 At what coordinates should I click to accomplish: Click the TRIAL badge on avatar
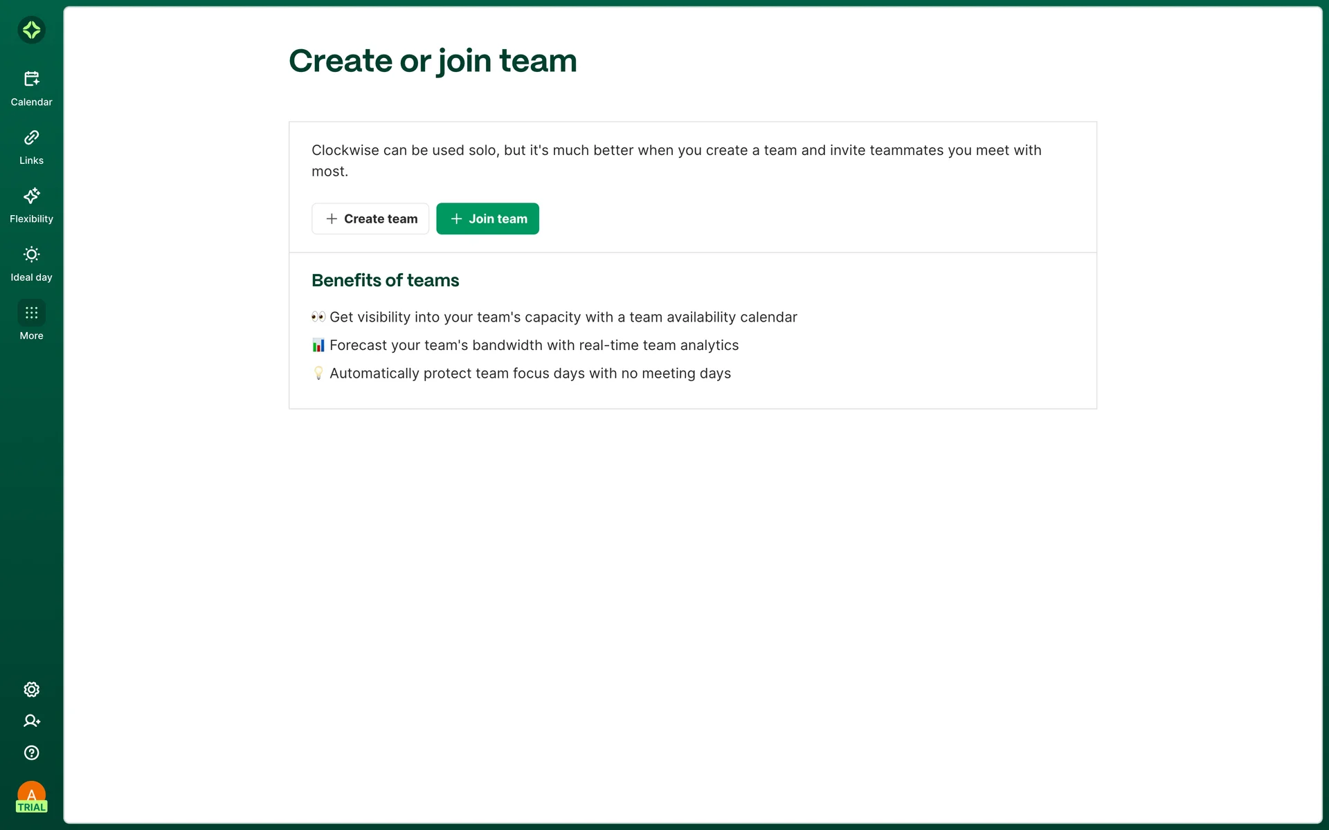(x=31, y=807)
